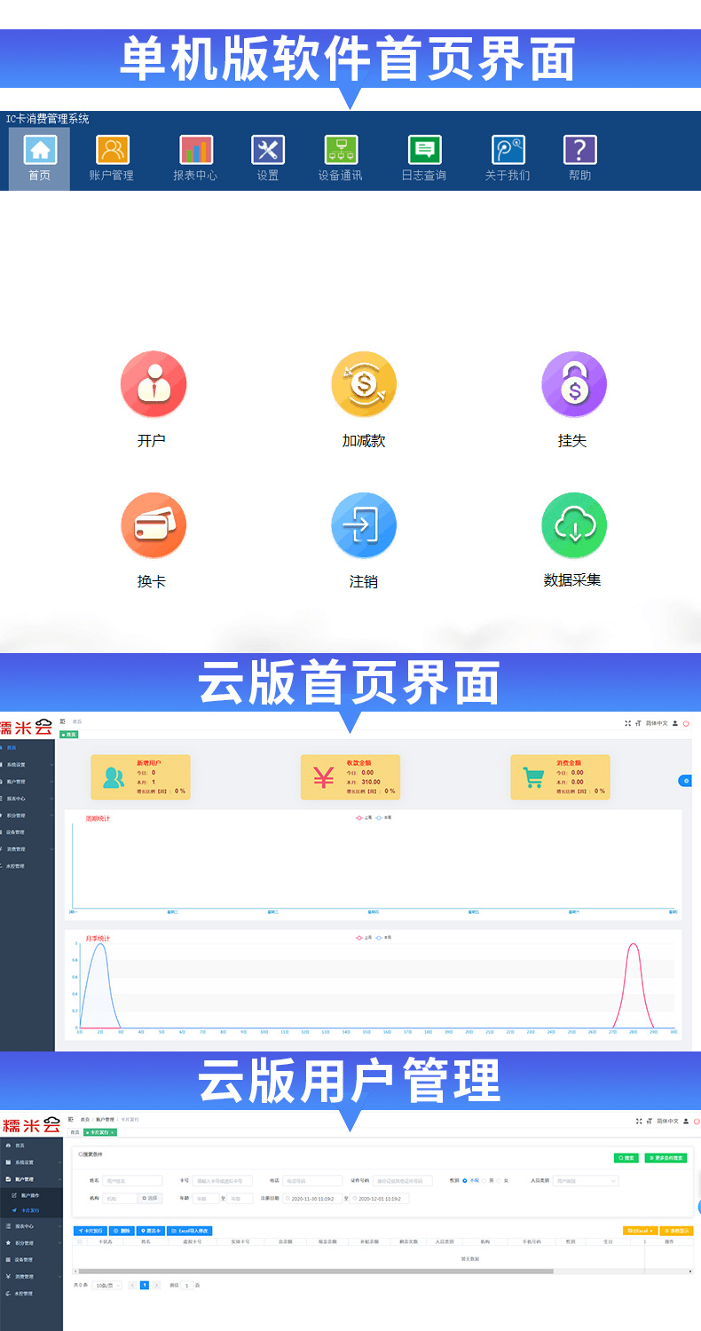Image resolution: width=701 pixels, height=1331 pixels.
Task: Open the yellow 导出Excel dropdown button
Action: point(640,1231)
